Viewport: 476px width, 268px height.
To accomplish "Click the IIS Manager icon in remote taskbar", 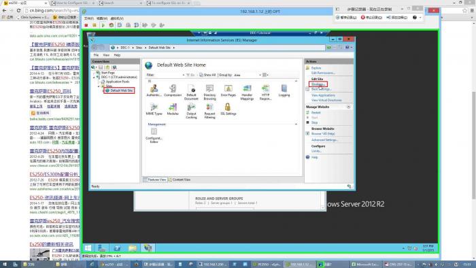I will [x=148, y=248].
